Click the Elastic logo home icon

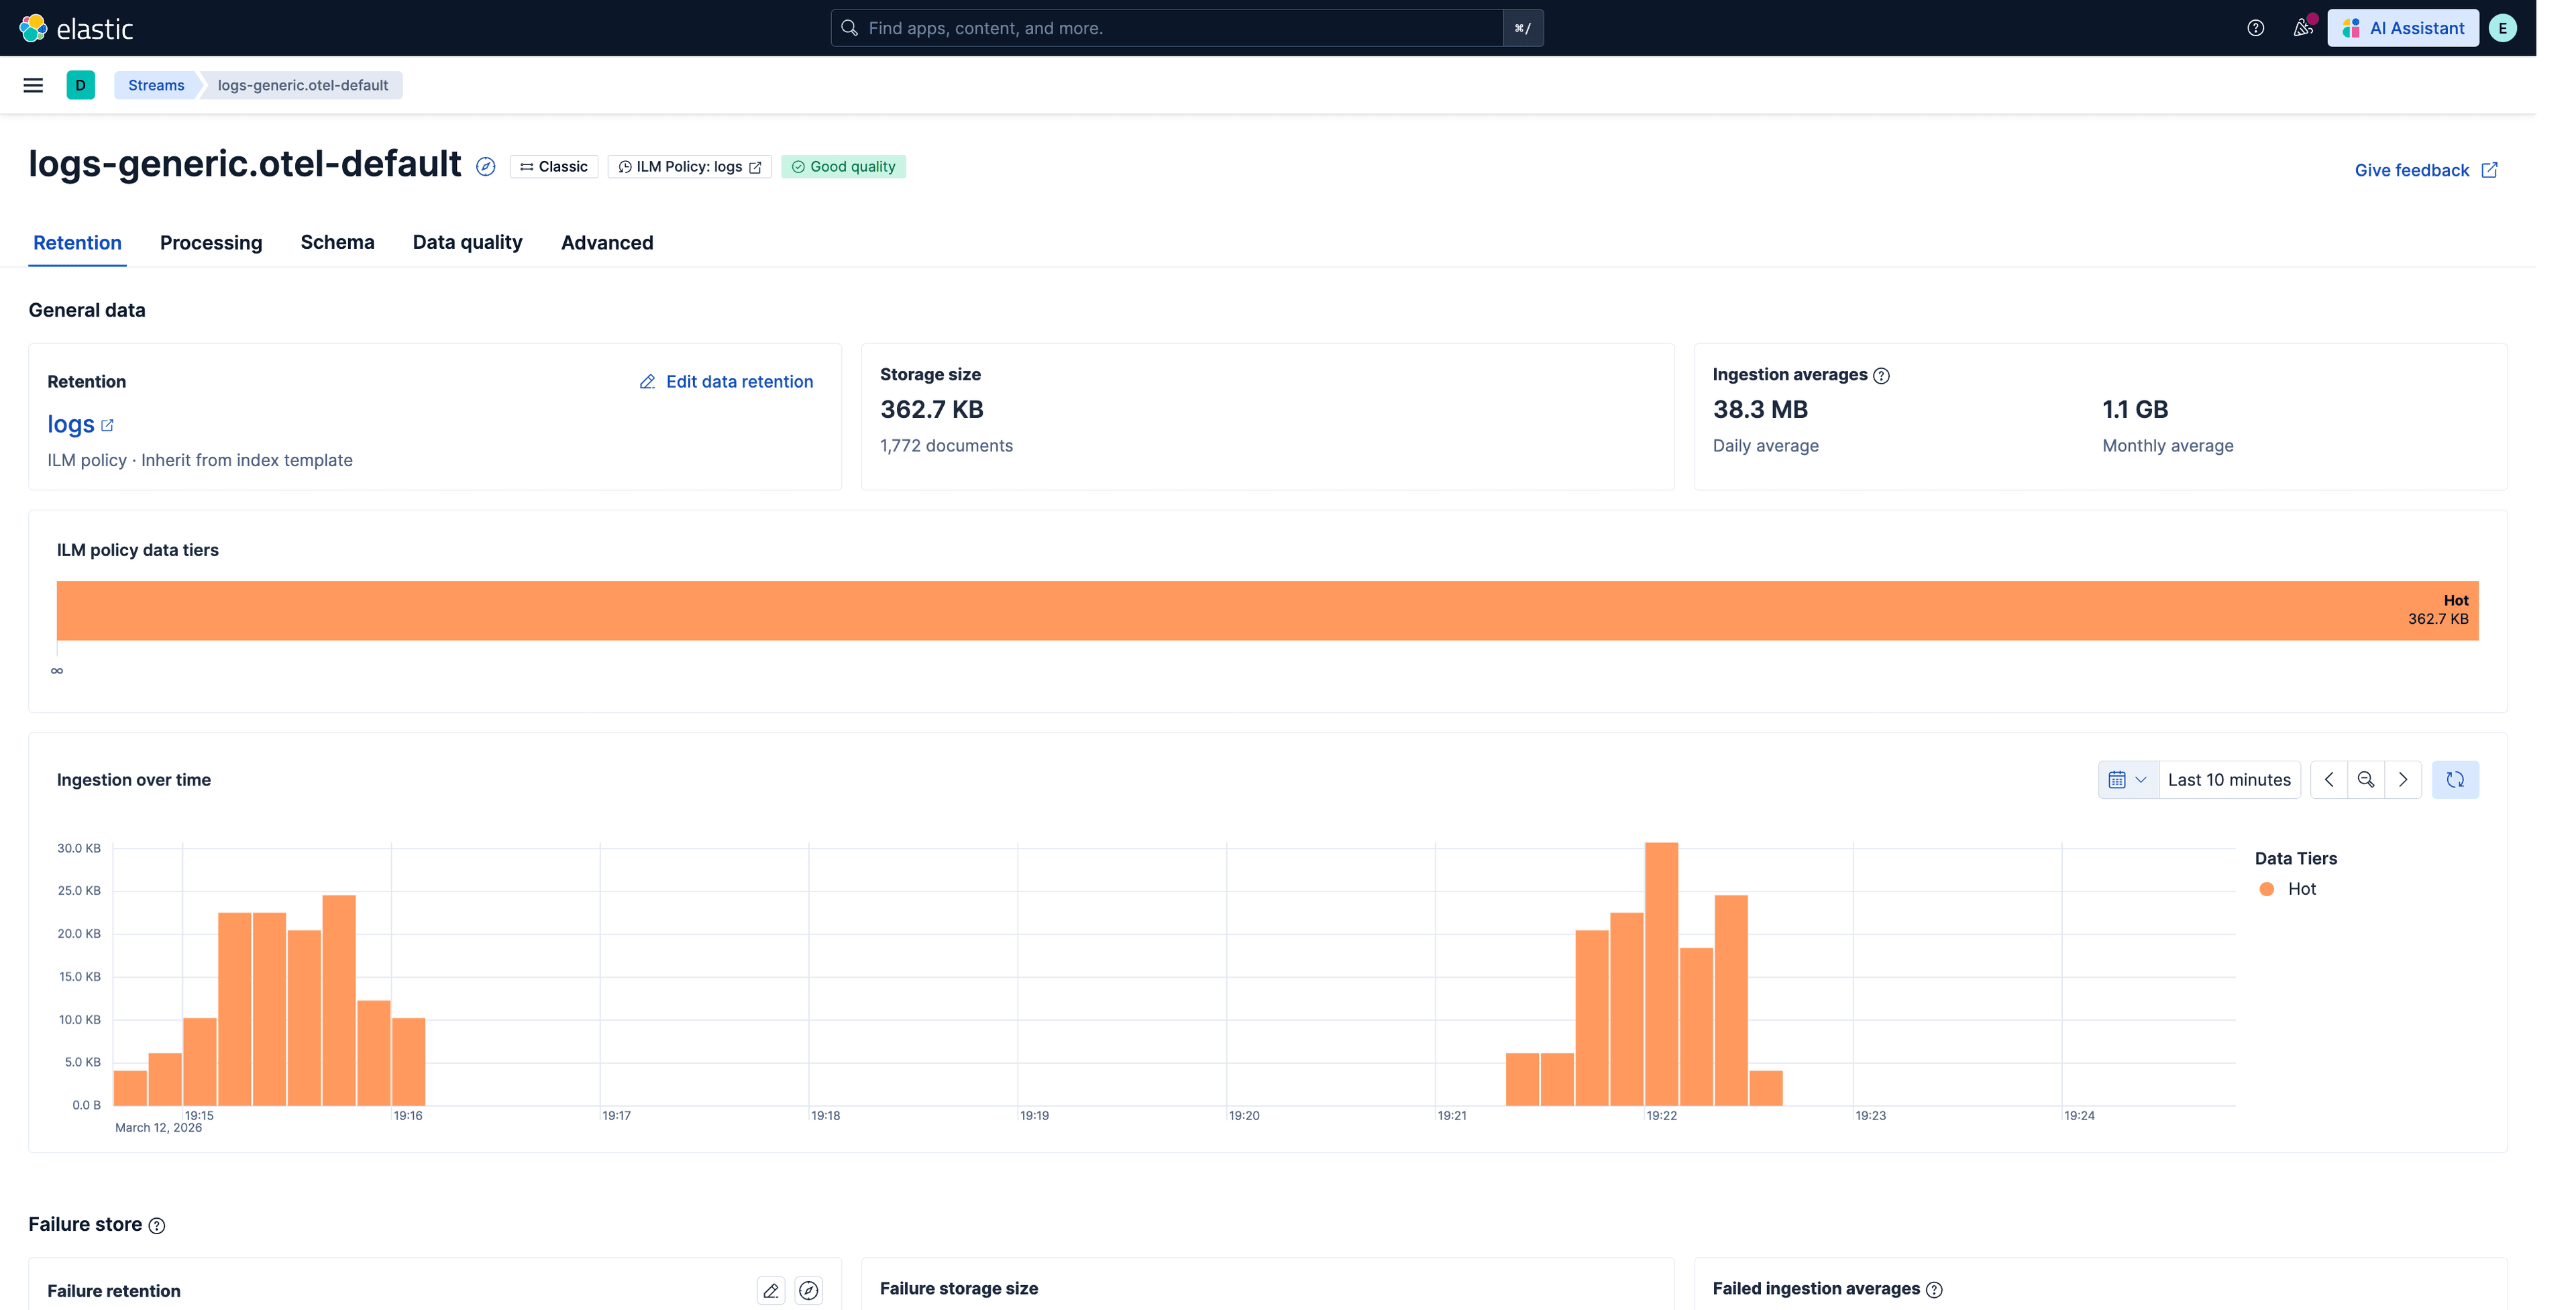point(33,28)
